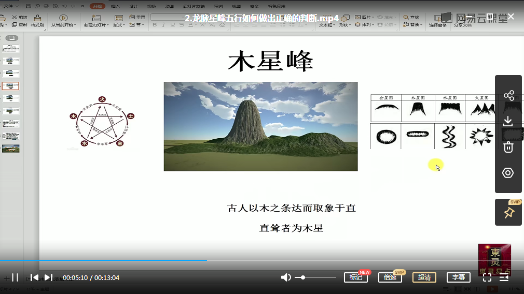The width and height of the screenshot is (524, 294).
Task: Start slideshow with 从当前开始 button
Action: (x=63, y=21)
